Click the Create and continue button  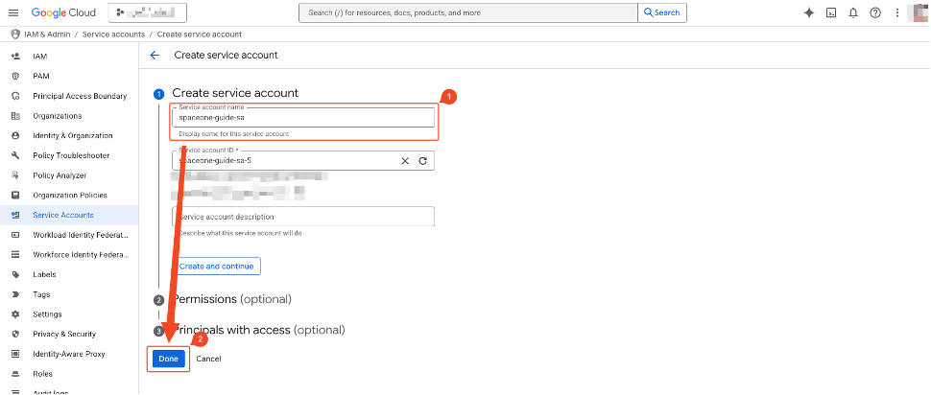(216, 267)
